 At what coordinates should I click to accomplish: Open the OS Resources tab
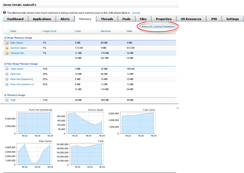(191, 19)
